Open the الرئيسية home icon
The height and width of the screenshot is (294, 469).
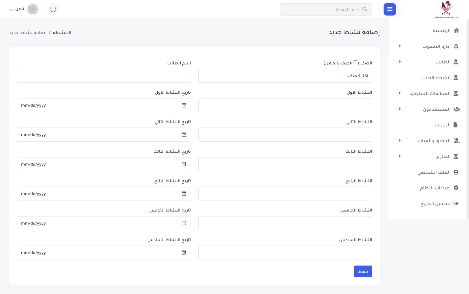457,30
